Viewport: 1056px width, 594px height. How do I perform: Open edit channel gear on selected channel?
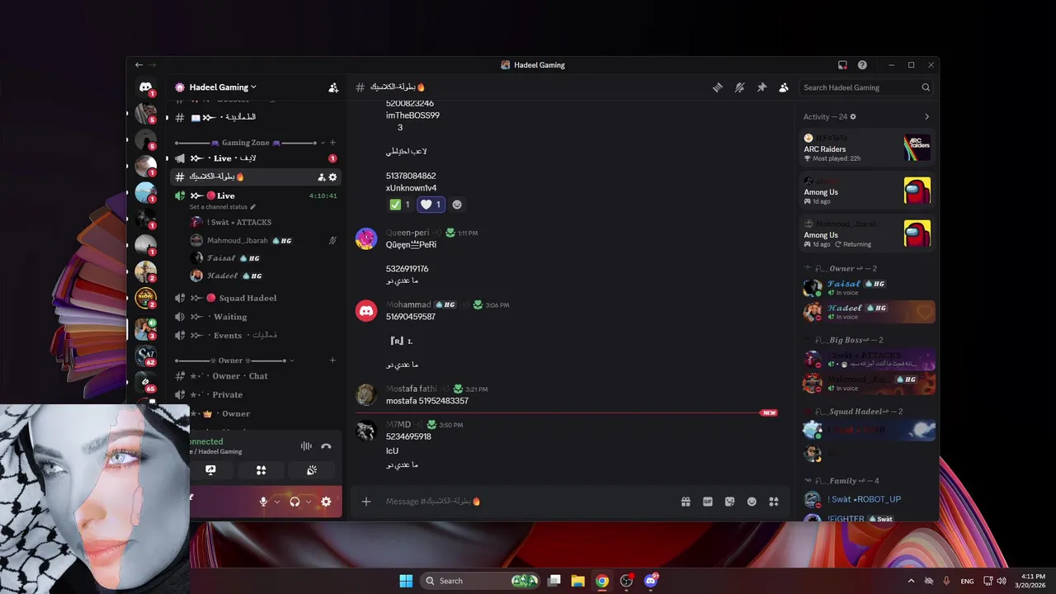click(332, 177)
